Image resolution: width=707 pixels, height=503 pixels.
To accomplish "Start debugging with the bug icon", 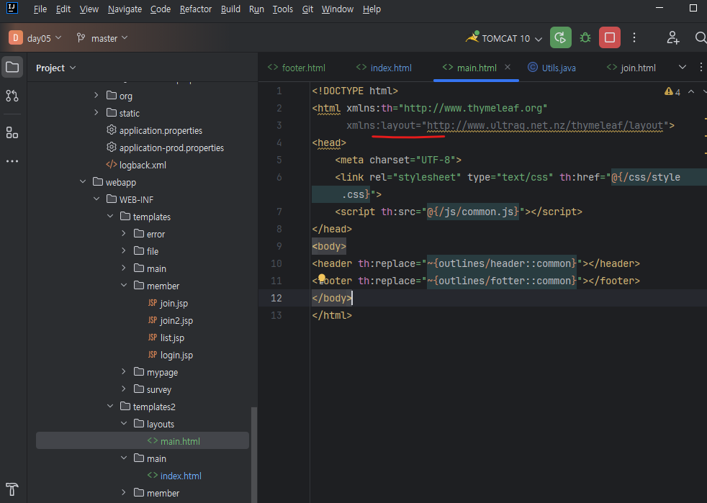I will [585, 37].
